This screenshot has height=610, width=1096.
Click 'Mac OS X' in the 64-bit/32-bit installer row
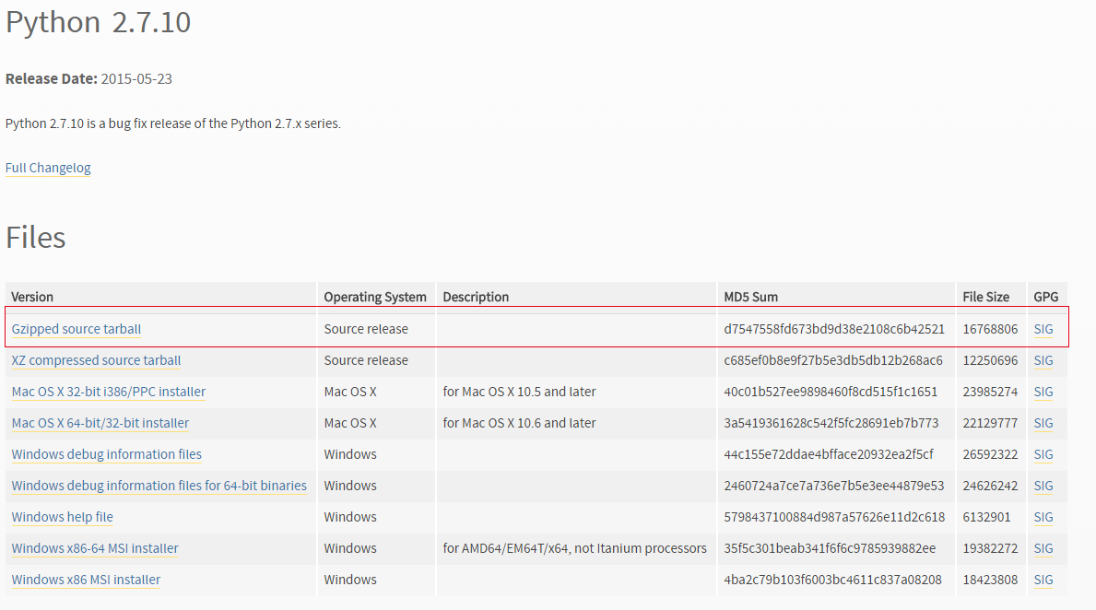350,424
